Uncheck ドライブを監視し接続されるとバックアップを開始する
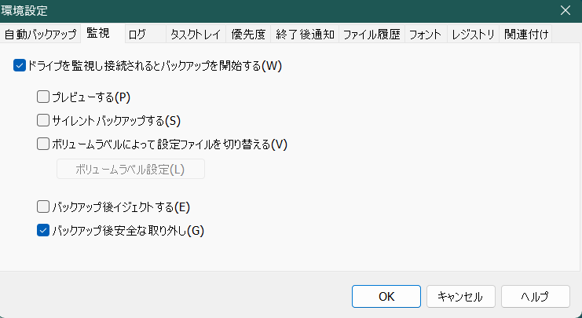The height and width of the screenshot is (318, 582). [x=20, y=67]
